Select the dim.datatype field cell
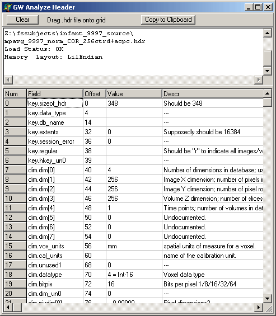Viewport: 276px width, 316px height. click(x=55, y=274)
